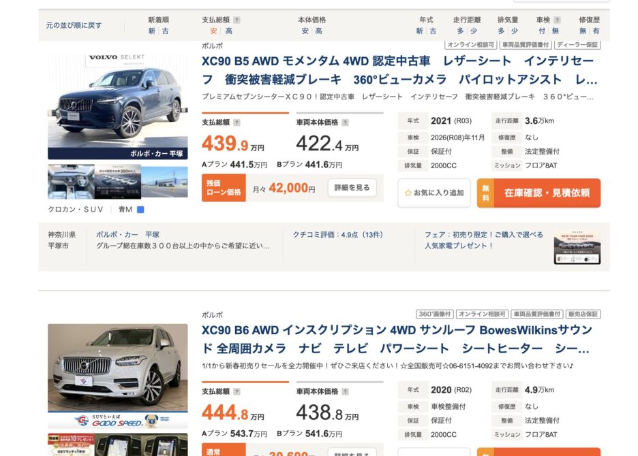The image size is (638, 456).
Task: Reset to original sort order (元の並び順に戻す)
Action: [74, 25]
